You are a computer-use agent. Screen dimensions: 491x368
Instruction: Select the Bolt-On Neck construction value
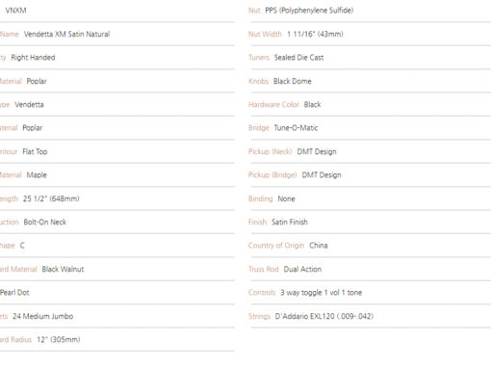point(45,223)
